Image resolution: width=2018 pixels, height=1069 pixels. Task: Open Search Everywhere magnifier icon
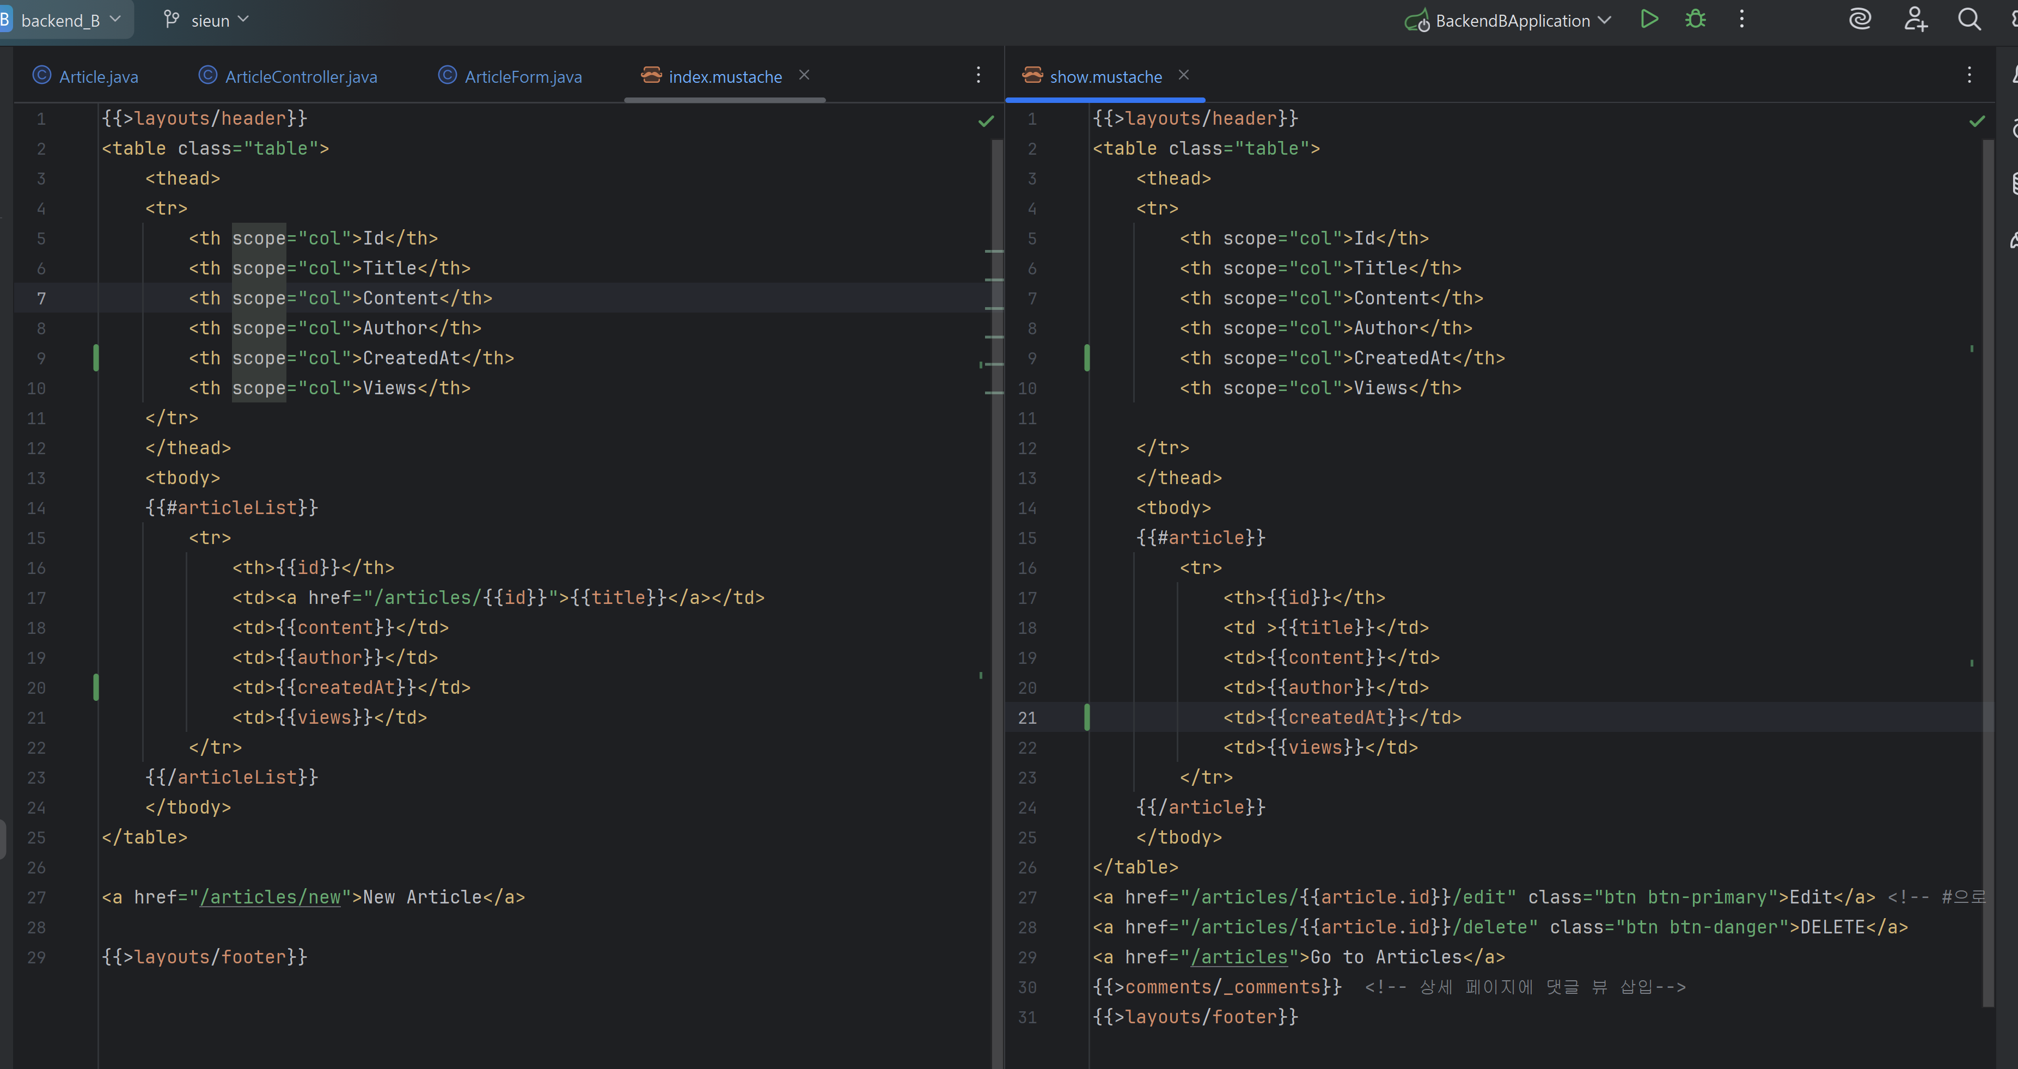1968,20
